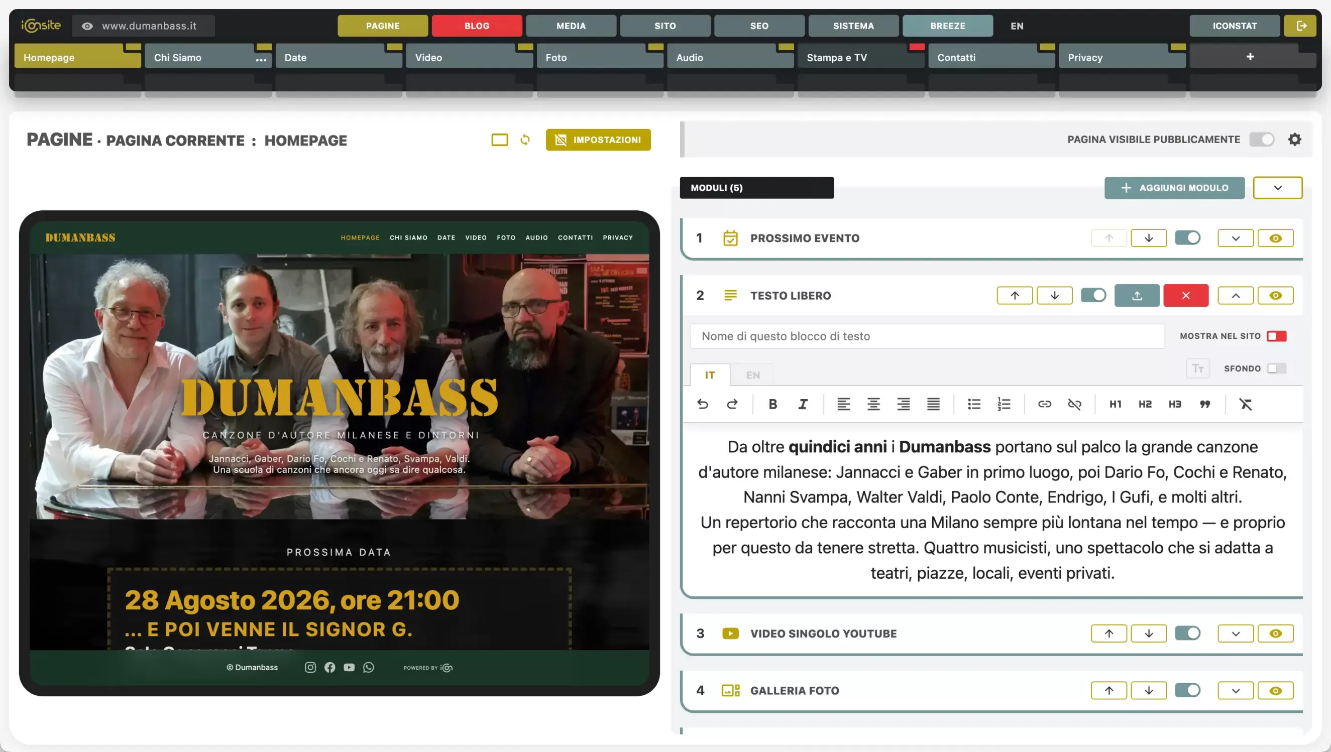The width and height of the screenshot is (1331, 752).
Task: Toggle the Sfondo switch
Action: pyautogui.click(x=1276, y=368)
